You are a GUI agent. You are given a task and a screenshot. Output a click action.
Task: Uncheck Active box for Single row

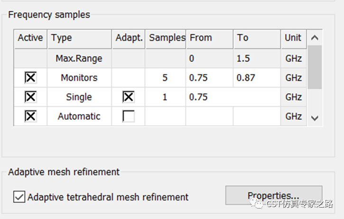30,97
